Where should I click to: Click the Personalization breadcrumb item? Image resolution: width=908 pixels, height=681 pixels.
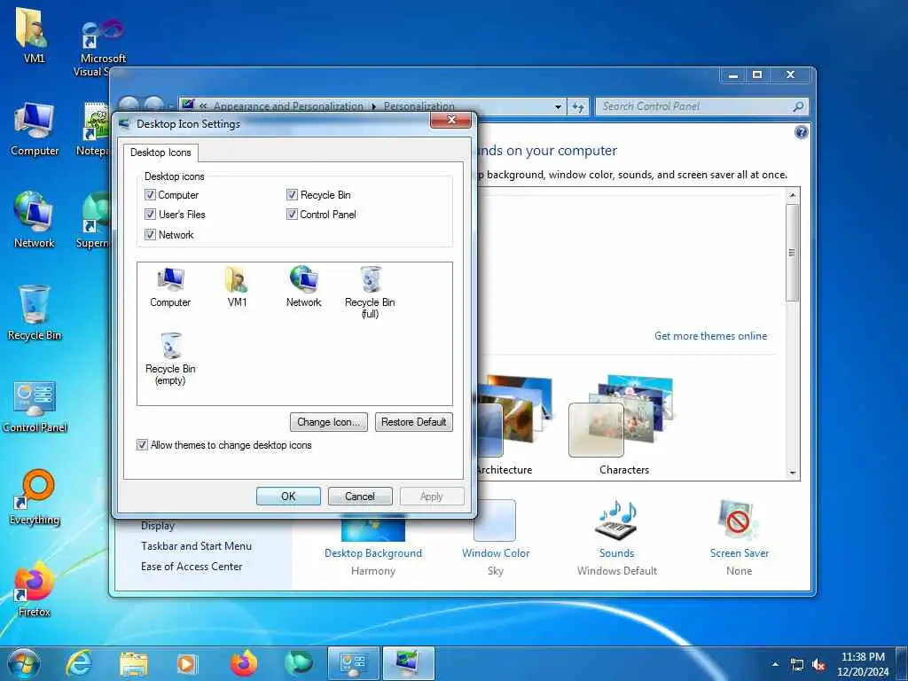419,106
